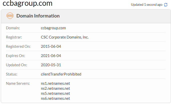Viewport: 171px width, 104px height.
Task: Click ns5.netnames.net name server
Action: pos(55,93)
